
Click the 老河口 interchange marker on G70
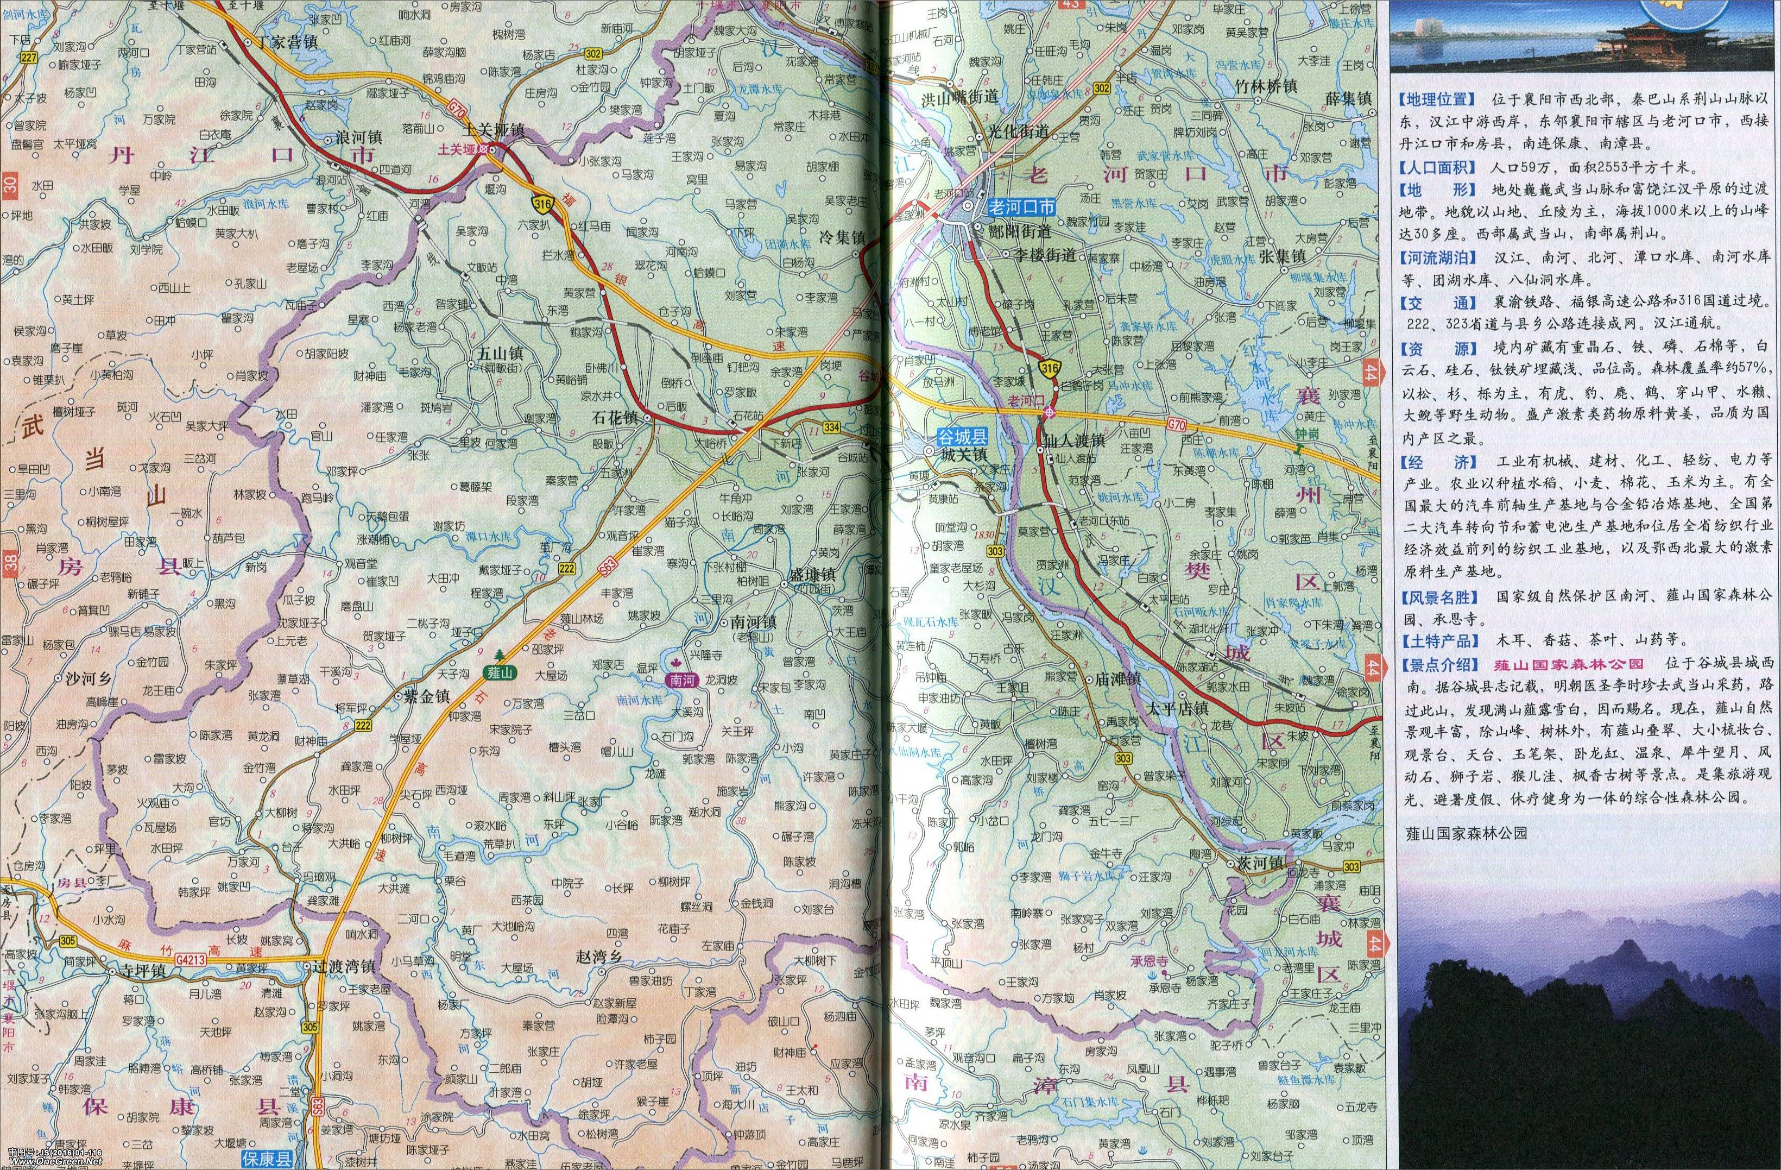tap(1050, 412)
